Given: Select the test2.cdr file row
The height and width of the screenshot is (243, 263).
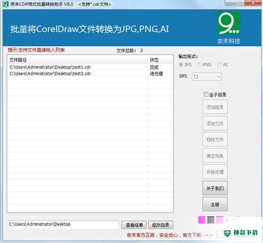Looking at the screenshot, I should click(90, 73).
